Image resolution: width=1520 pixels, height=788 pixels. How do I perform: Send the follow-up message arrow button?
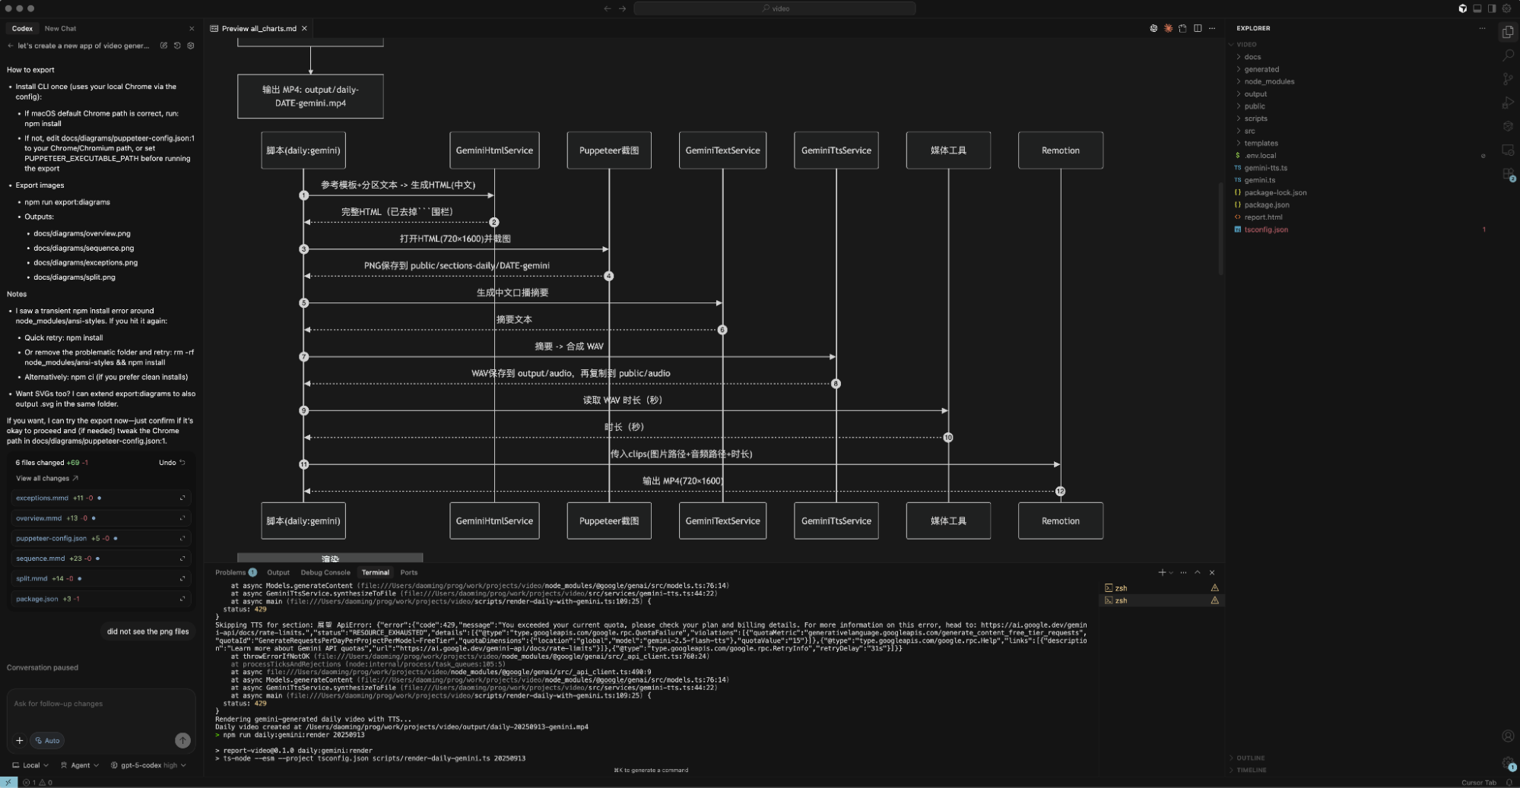click(182, 740)
